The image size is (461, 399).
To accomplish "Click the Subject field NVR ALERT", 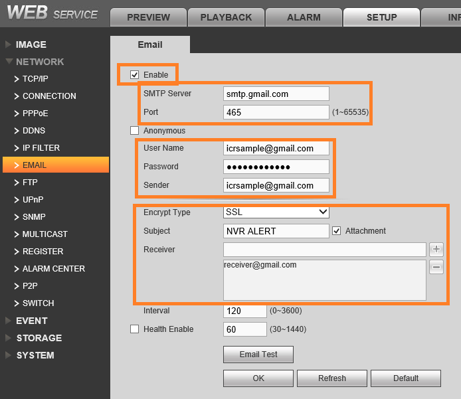I will [276, 231].
